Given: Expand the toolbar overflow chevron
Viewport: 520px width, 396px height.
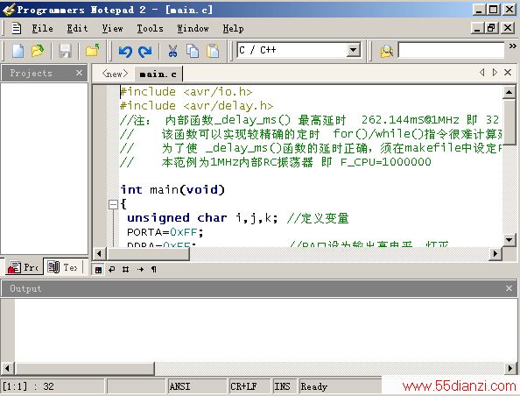Looking at the screenshot, I should pos(512,46).
